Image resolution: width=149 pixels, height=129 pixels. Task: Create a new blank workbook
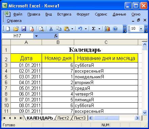8,29
